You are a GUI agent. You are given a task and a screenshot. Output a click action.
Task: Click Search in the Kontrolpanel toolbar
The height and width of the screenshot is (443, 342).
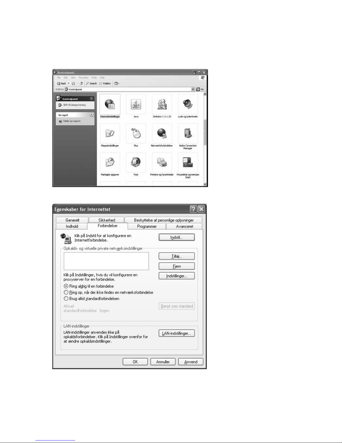[x=92, y=83]
